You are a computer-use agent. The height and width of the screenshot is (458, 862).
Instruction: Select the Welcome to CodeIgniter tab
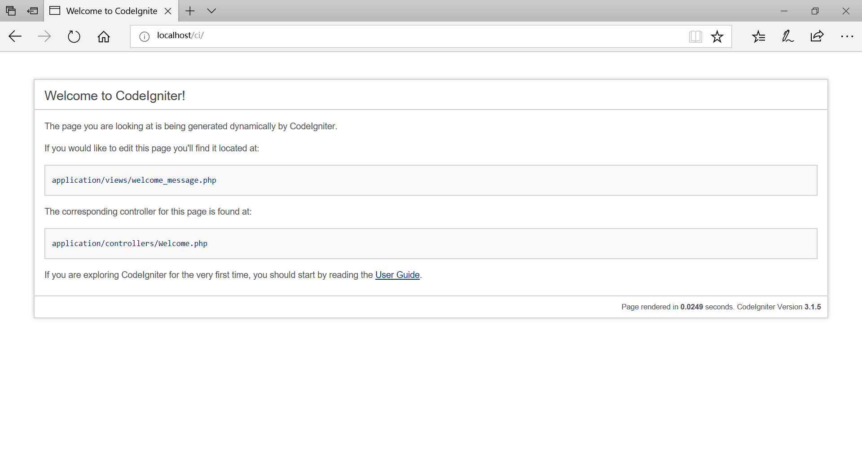pos(111,11)
